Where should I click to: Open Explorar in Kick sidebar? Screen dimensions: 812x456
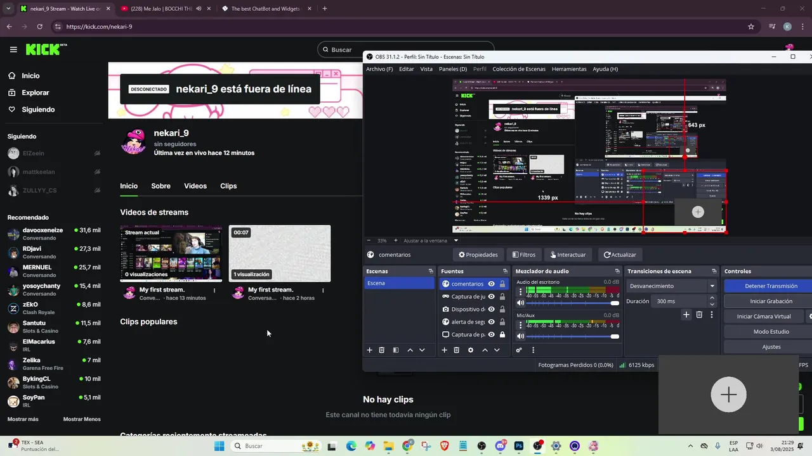[36, 92]
